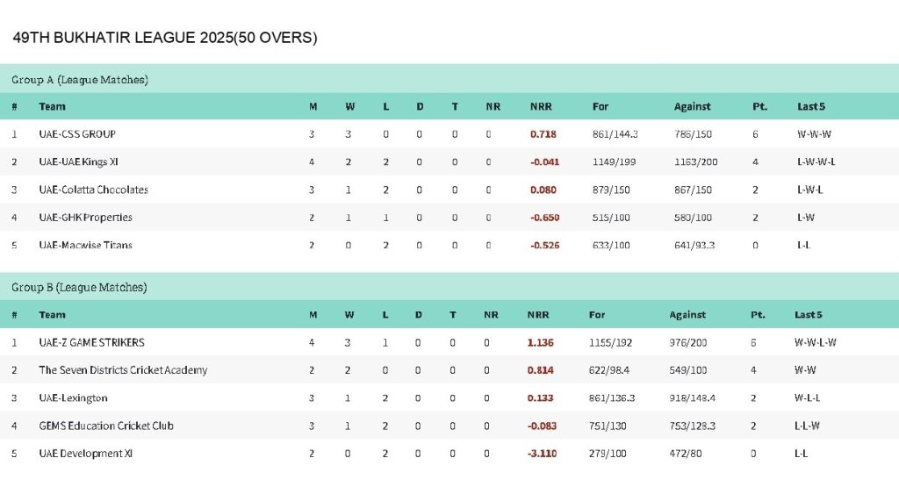Screen dimensions: 899x494
Task: Click the Group B (League Matches) header
Action: 79,288
